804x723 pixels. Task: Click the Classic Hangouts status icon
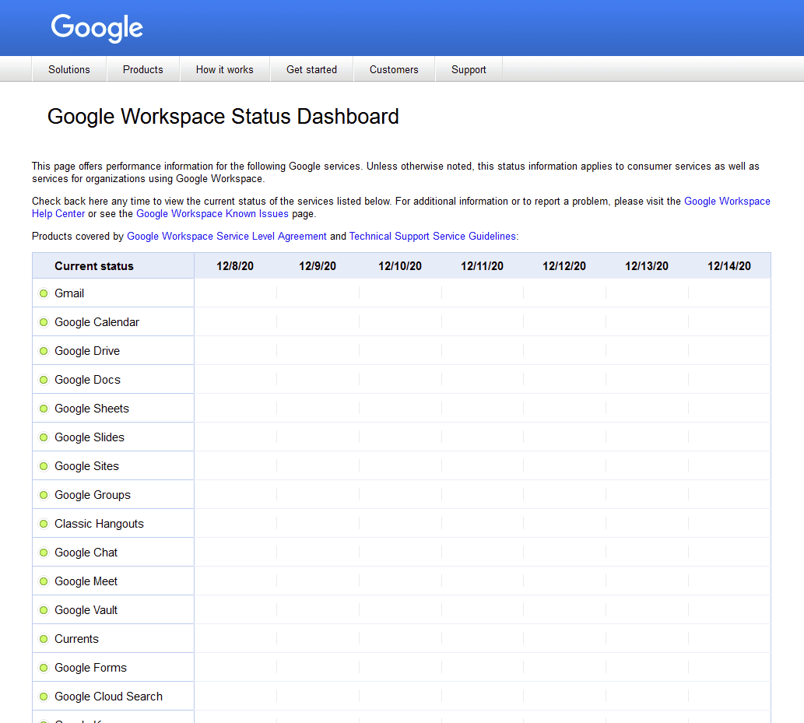tap(44, 524)
